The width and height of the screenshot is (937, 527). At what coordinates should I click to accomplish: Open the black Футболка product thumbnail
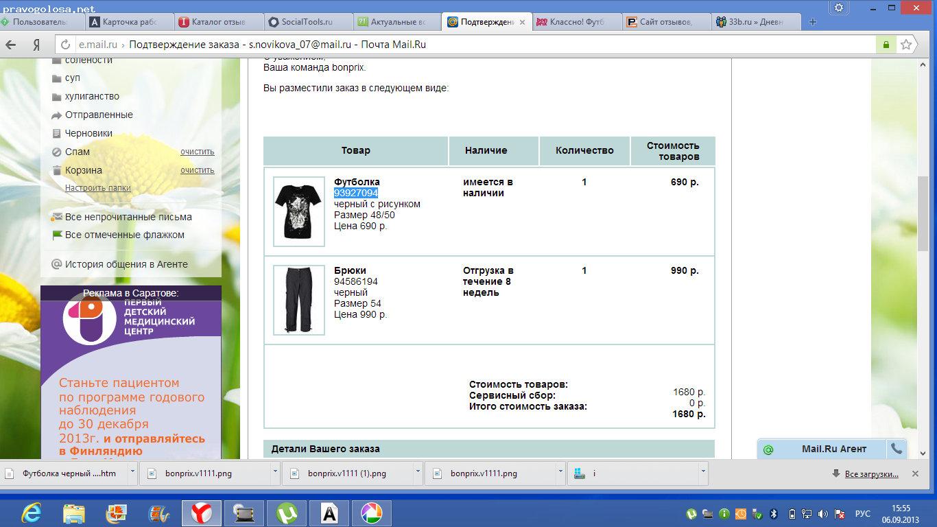coord(298,211)
